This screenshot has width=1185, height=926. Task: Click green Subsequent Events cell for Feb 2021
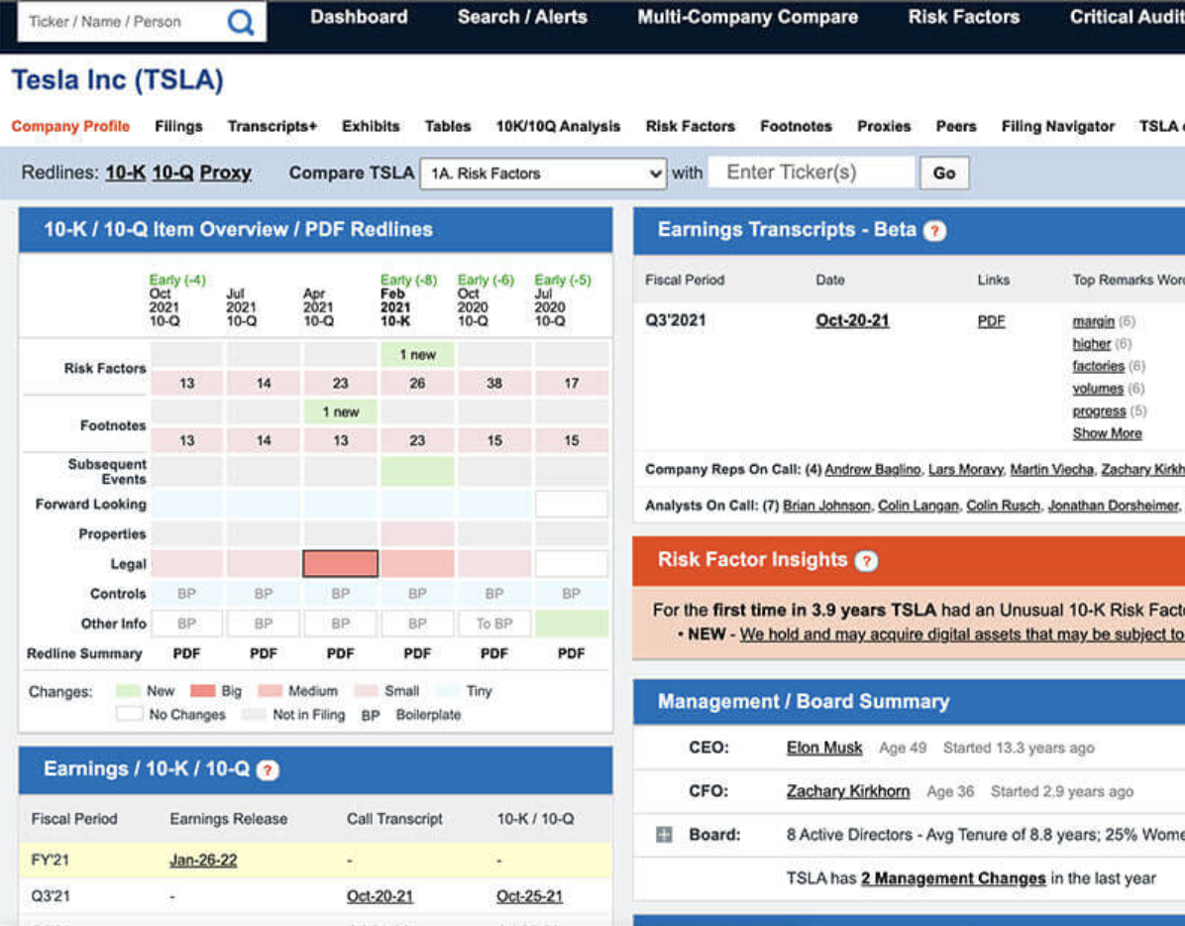click(x=417, y=471)
